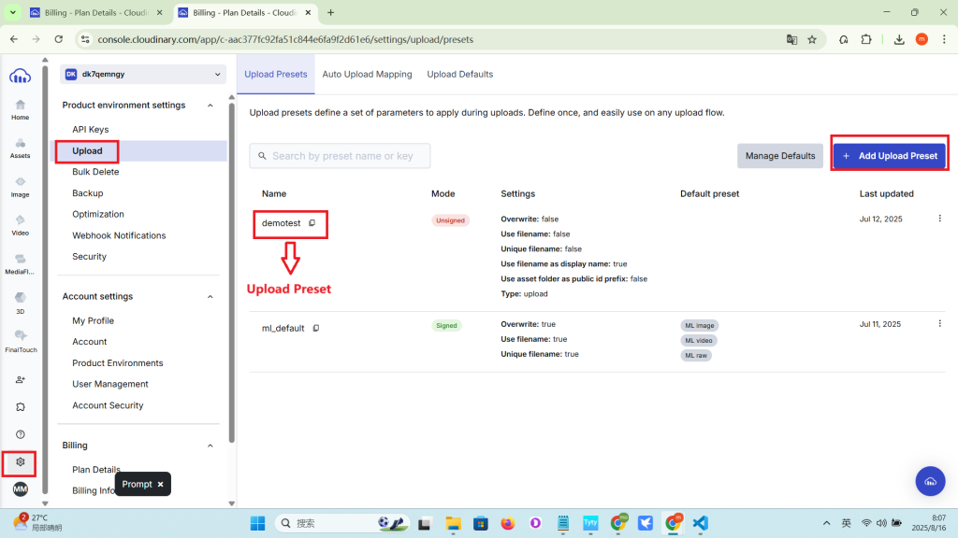This screenshot has height=538, width=958.
Task: Open Chrome three-dot menu
Action: (944, 39)
